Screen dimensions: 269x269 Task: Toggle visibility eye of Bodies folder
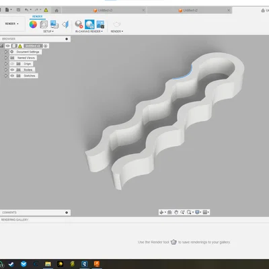click(12, 70)
